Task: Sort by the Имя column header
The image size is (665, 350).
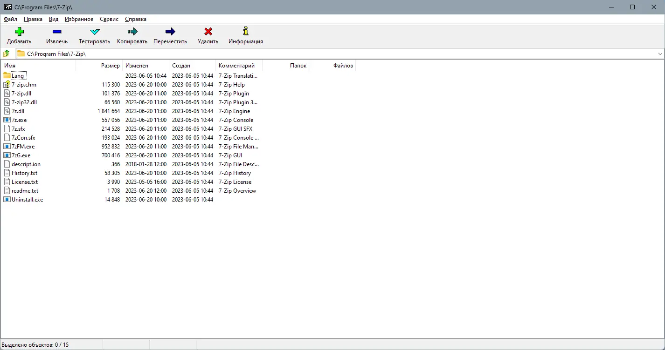Action: tap(38, 66)
